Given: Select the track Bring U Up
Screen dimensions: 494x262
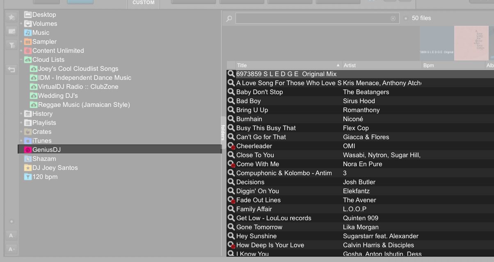Looking at the screenshot, I should pyautogui.click(x=360, y=110).
